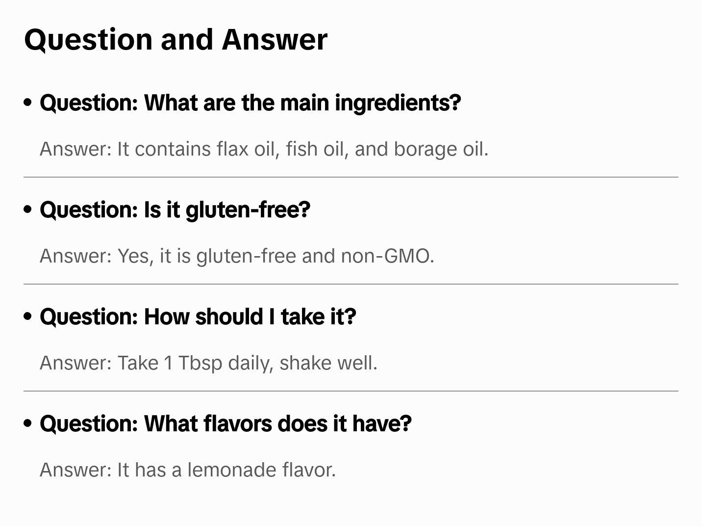This screenshot has height=526, width=702.
Task: Click the bullet beside the flavors question
Action: point(28,423)
